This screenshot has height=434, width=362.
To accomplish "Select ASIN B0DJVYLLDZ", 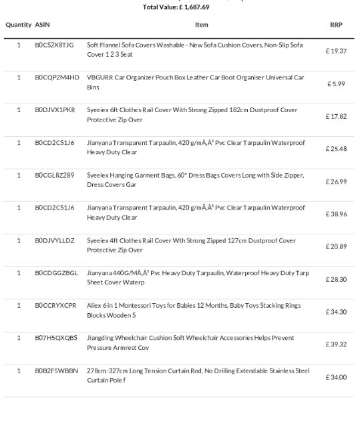I will click(55, 240).
